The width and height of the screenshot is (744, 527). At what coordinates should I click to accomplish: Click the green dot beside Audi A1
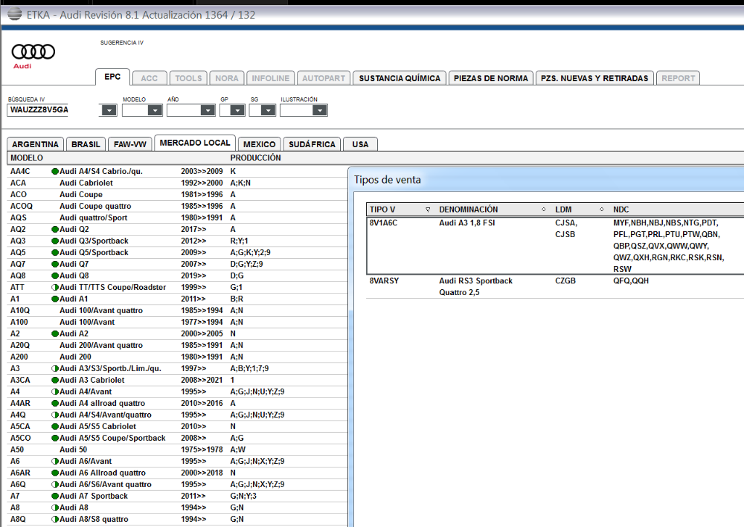[x=55, y=299]
